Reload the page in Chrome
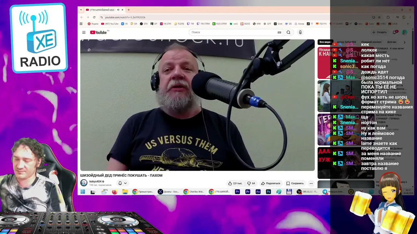The height and width of the screenshot is (234, 417). [94, 17]
